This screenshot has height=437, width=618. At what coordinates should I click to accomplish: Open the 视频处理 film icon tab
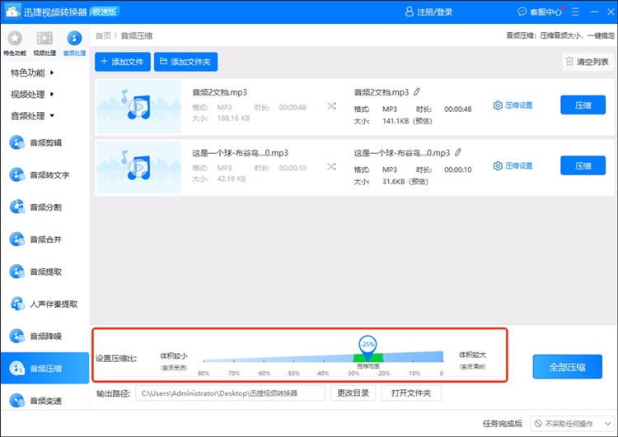point(44,38)
